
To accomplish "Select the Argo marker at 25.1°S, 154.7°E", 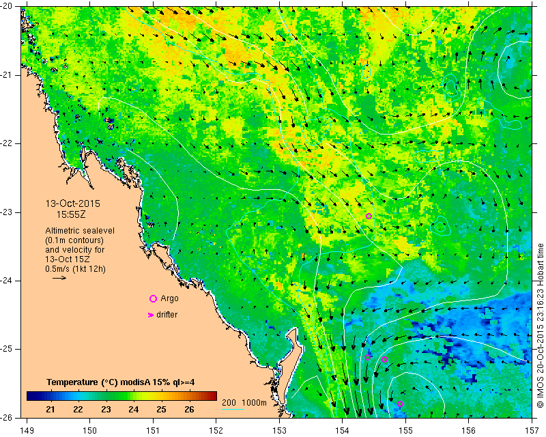I will 384,360.
